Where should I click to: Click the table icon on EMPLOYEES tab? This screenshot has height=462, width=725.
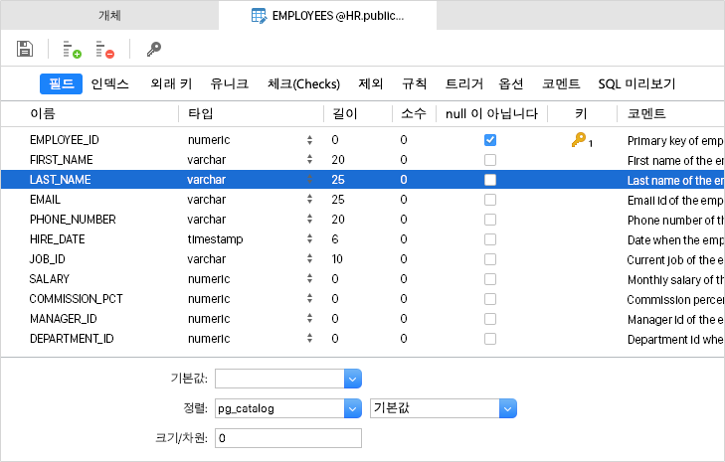coord(259,16)
